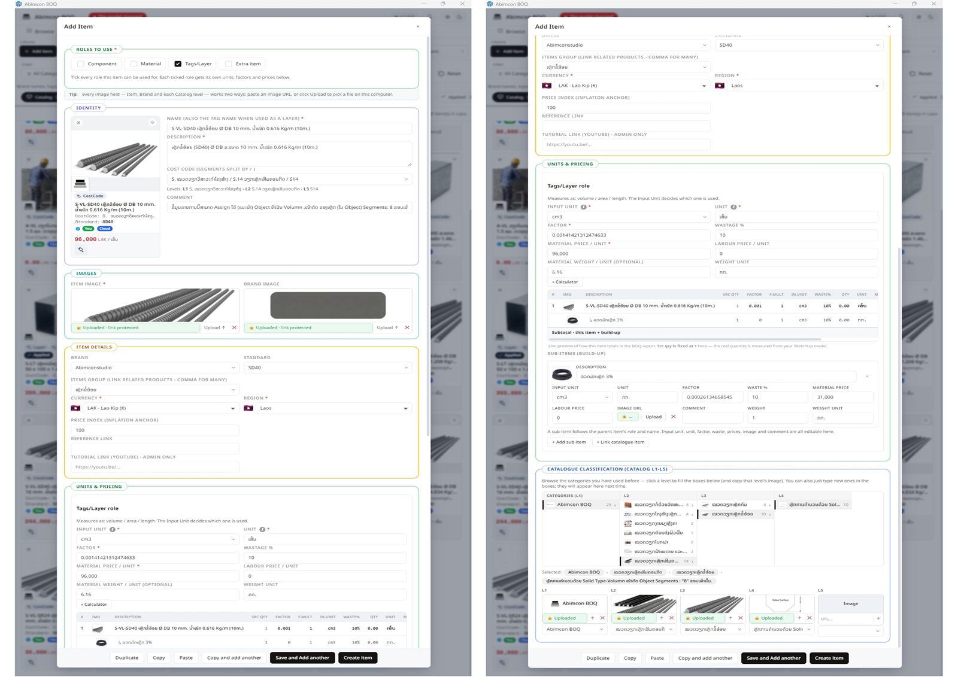Tick the Material role checkbox
The width and height of the screenshot is (958, 677).
134,64
